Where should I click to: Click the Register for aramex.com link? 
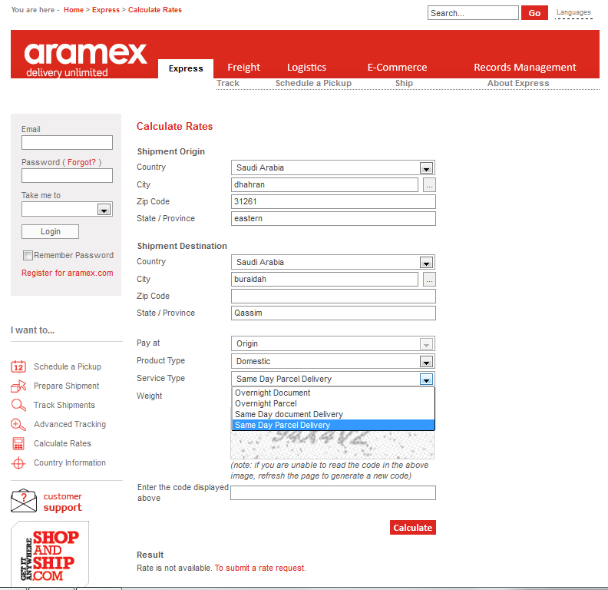(67, 273)
